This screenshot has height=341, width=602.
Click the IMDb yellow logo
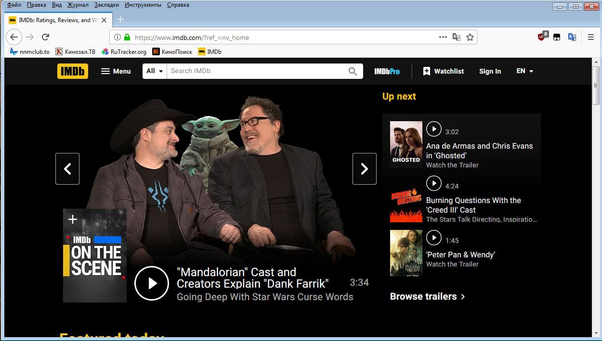click(x=73, y=71)
